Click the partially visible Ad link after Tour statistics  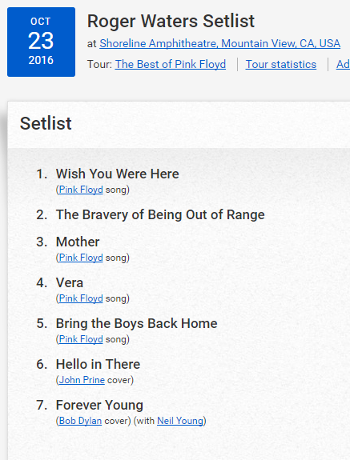tap(343, 64)
